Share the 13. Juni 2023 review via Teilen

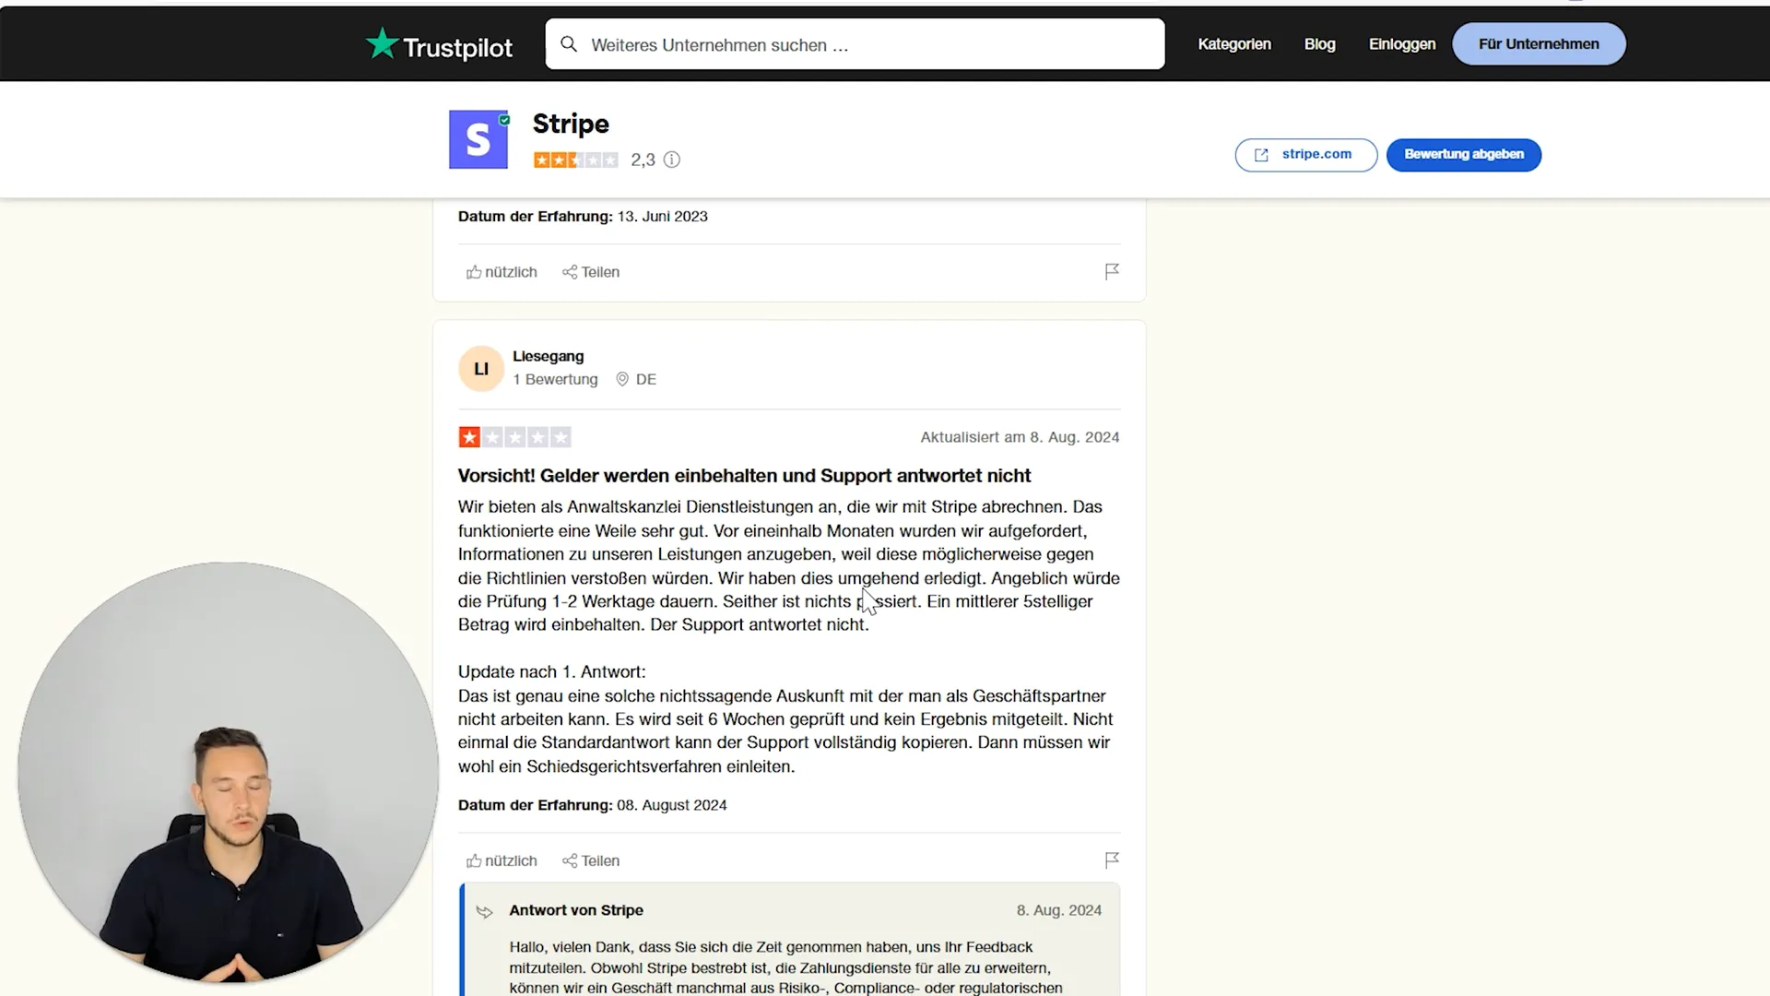(x=591, y=272)
